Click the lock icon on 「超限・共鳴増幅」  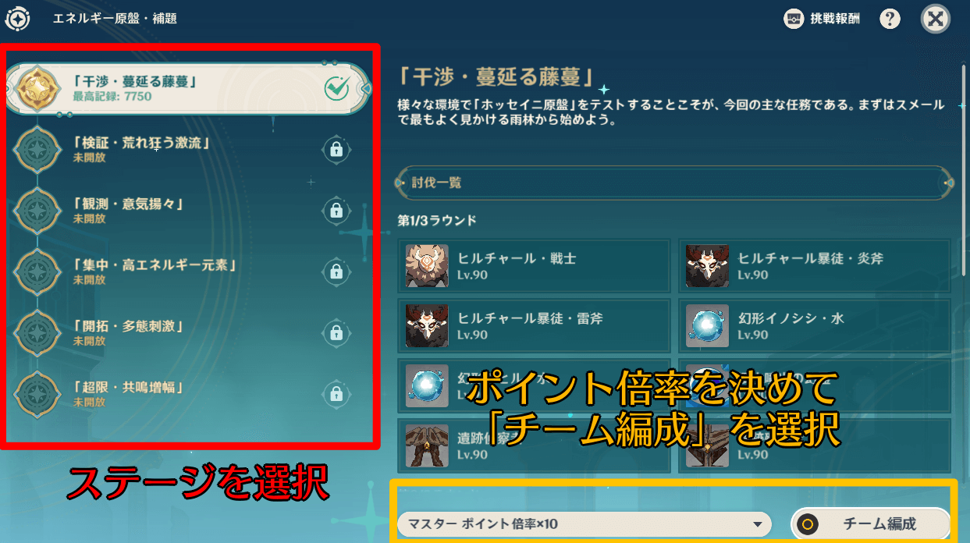point(336,394)
